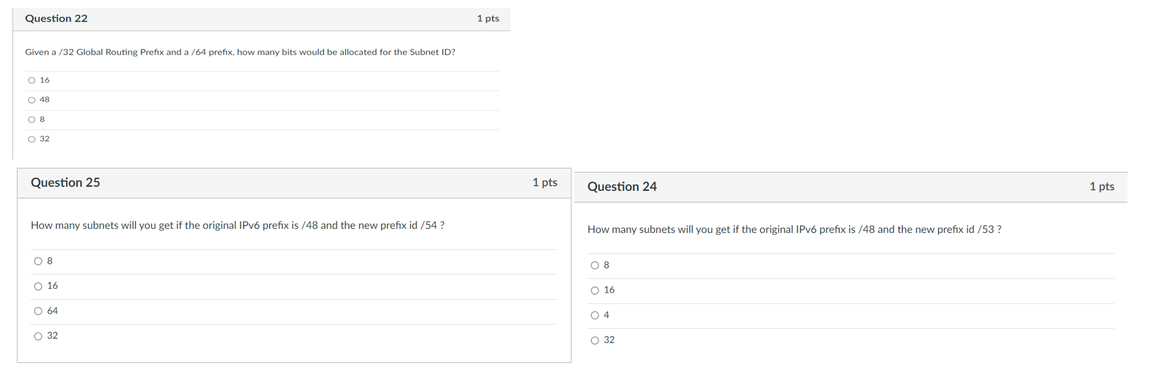Click the Subnet ID question text
Screen dimensions: 1166x378
pos(240,52)
